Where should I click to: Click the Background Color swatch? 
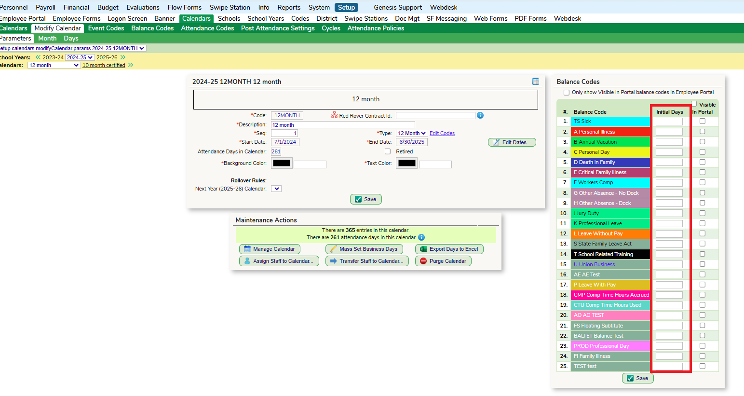tap(282, 163)
